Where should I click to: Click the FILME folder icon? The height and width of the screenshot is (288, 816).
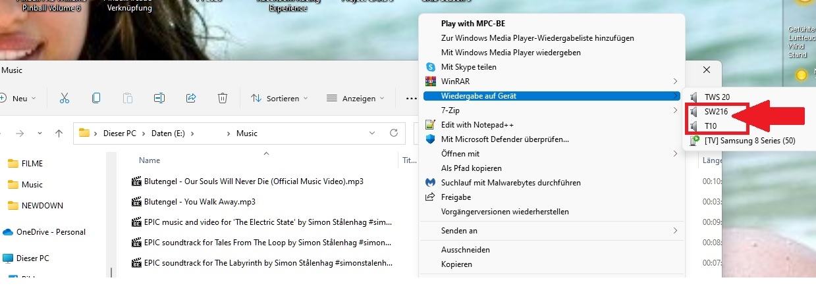click(13, 164)
